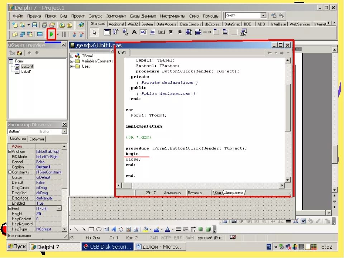This screenshot has height=258, width=344.
Task: Click the EN language indicator in tray
Action: 269,247
